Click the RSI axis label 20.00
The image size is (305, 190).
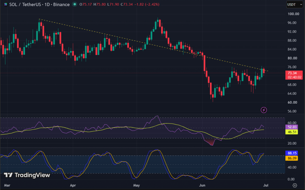tap(292, 143)
